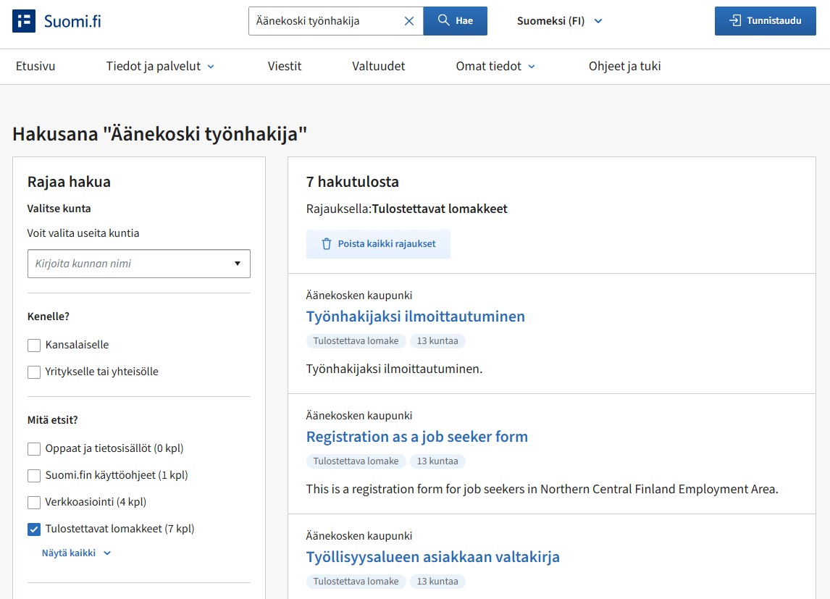Check Verkkoasiointi checkbox
The image size is (830, 599).
tap(34, 502)
